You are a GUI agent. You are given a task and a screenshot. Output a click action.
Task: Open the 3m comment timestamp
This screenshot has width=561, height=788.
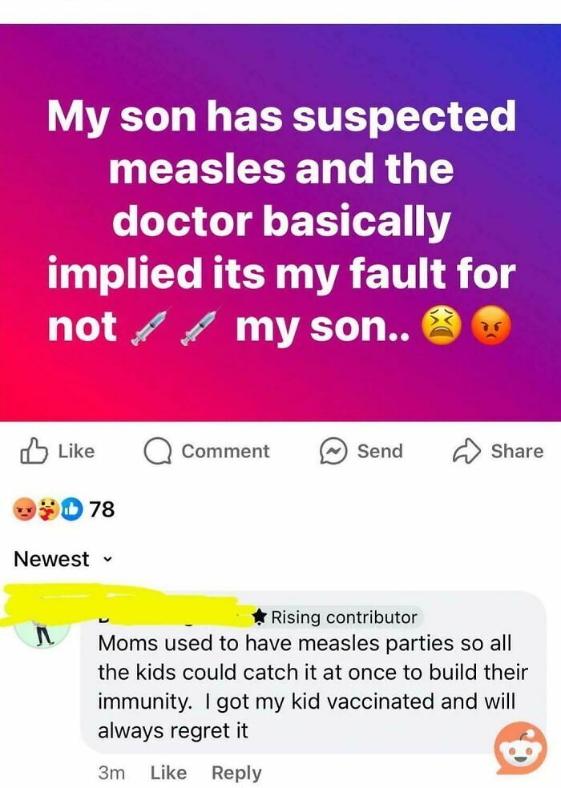pyautogui.click(x=111, y=773)
